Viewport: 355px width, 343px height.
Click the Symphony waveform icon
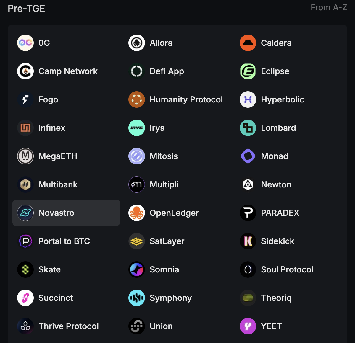[x=137, y=298]
